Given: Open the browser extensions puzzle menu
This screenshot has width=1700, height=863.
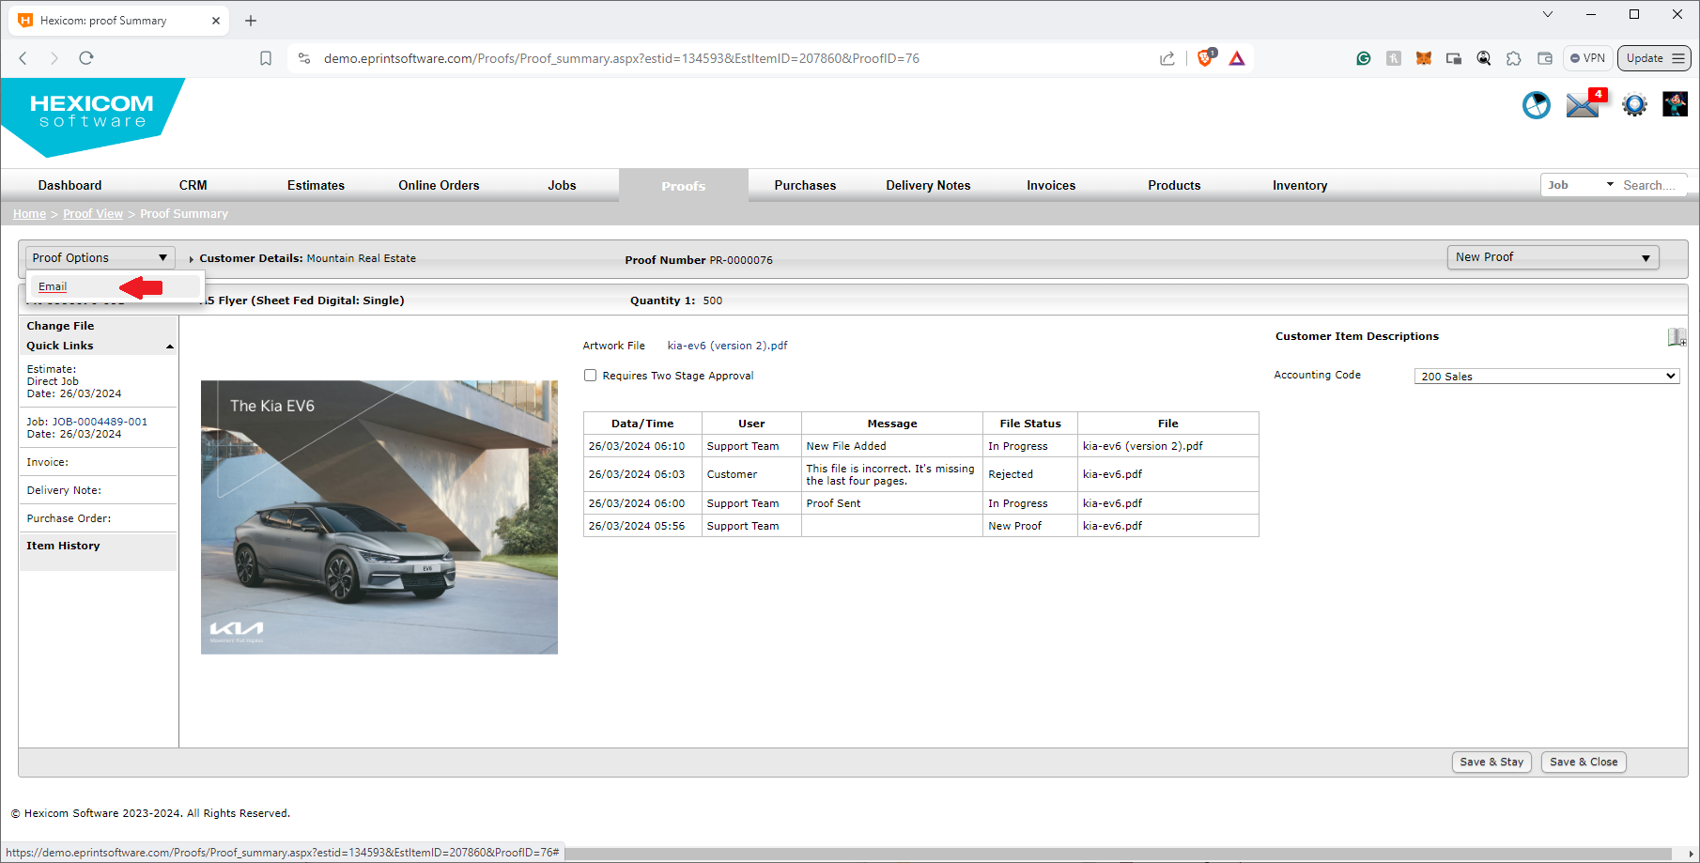Looking at the screenshot, I should 1514,58.
